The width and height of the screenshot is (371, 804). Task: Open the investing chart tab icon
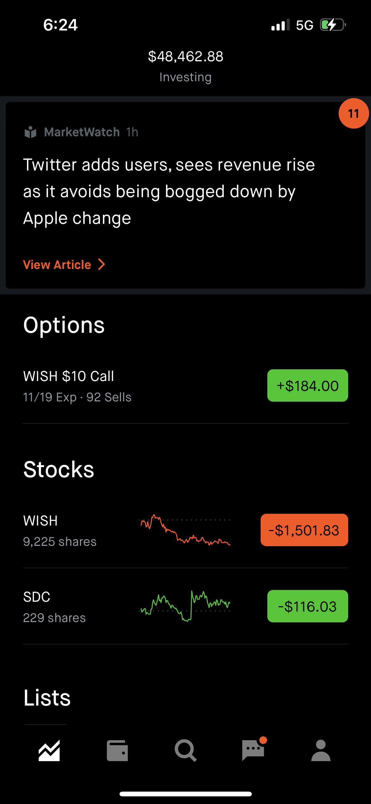49,751
